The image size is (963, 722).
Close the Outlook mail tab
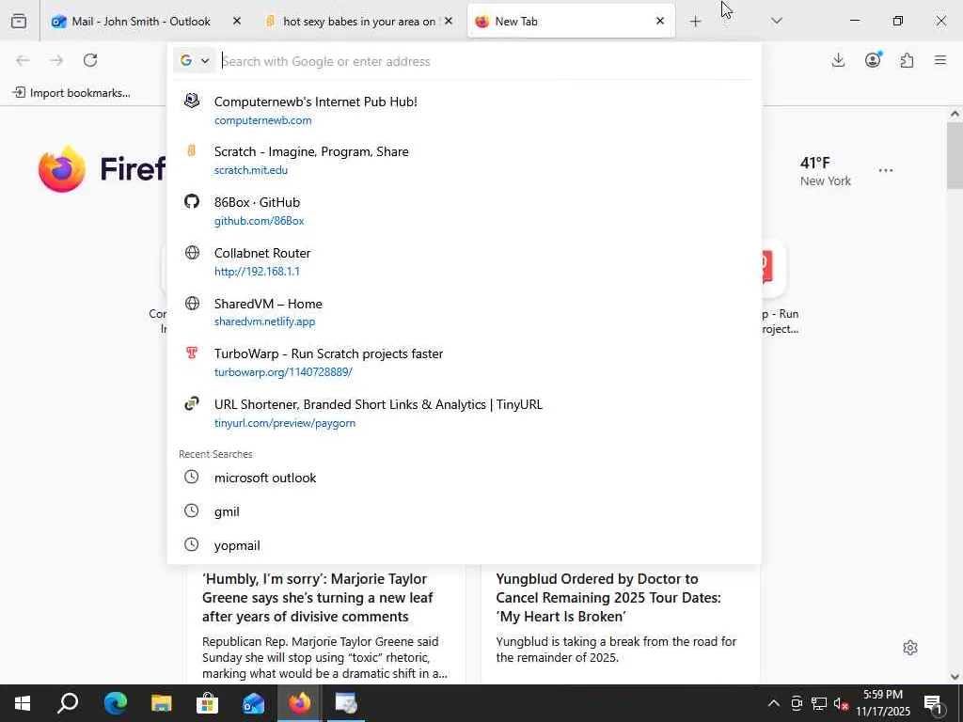236,21
